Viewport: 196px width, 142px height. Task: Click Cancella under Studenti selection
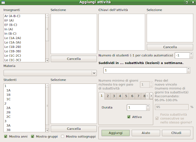click(73, 129)
